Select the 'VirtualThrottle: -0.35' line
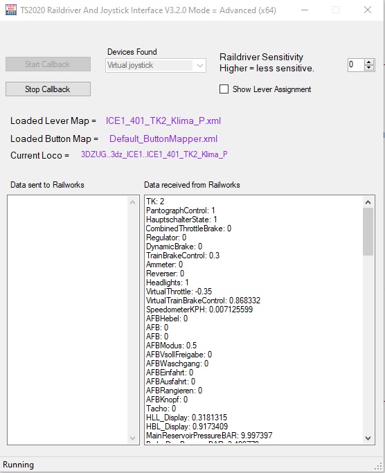Viewport: 385px width, 473px height. 179,292
